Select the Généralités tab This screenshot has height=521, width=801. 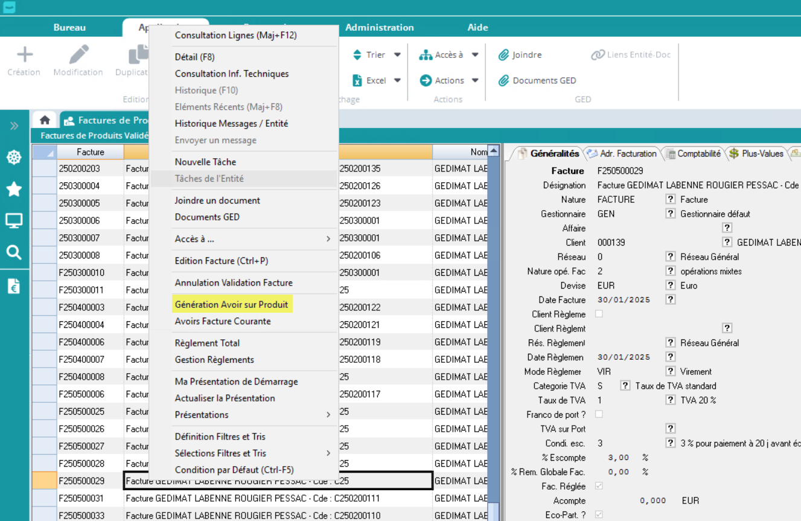pyautogui.click(x=549, y=153)
